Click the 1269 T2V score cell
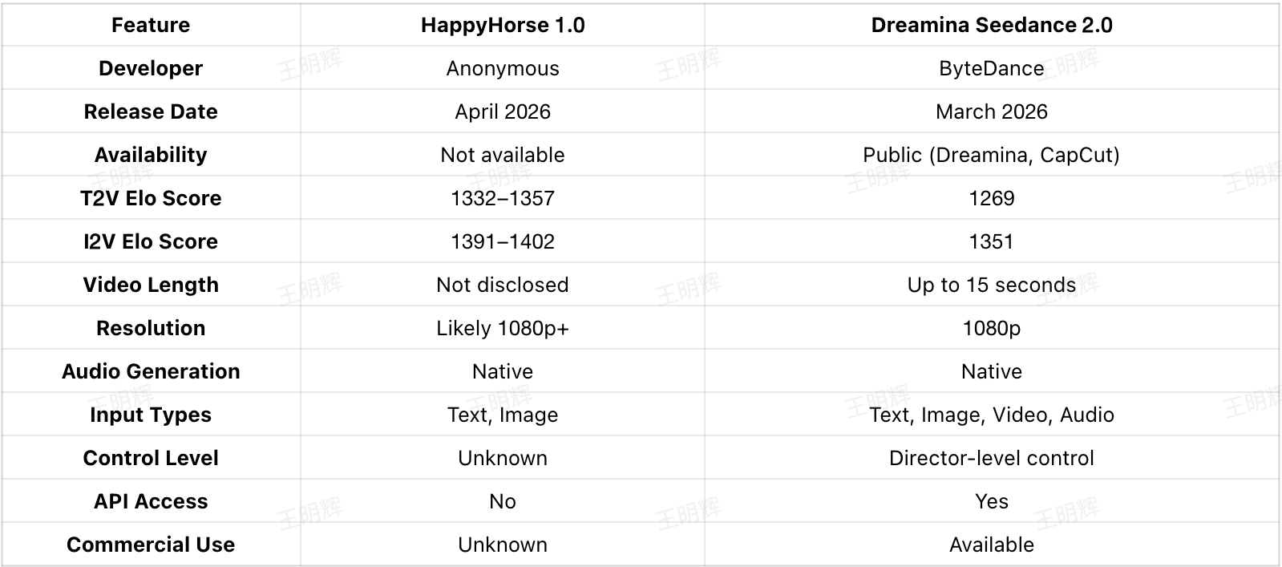 pos(991,198)
